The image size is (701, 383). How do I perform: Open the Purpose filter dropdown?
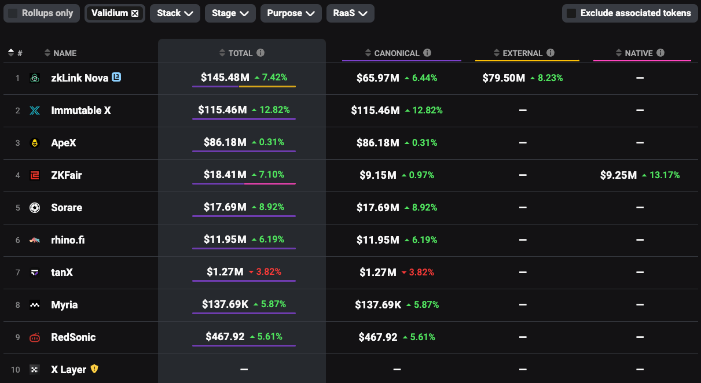coord(291,13)
